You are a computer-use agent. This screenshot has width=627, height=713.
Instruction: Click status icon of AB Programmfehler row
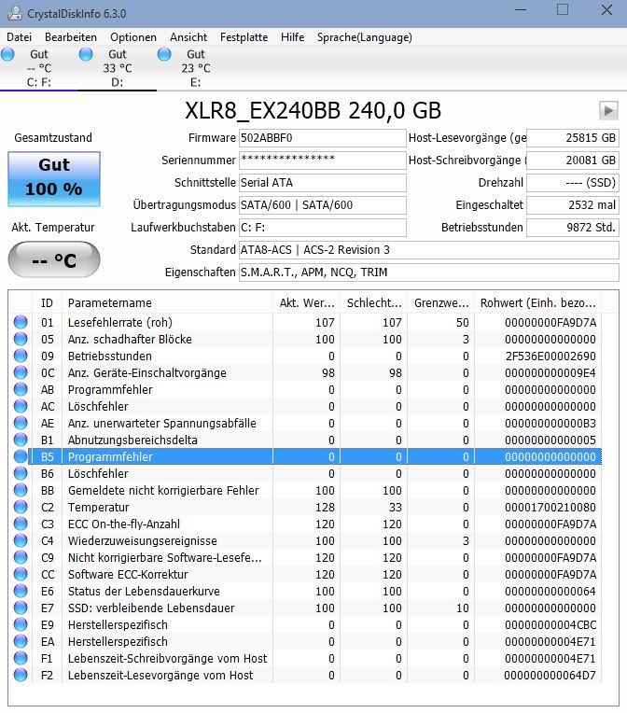21,389
